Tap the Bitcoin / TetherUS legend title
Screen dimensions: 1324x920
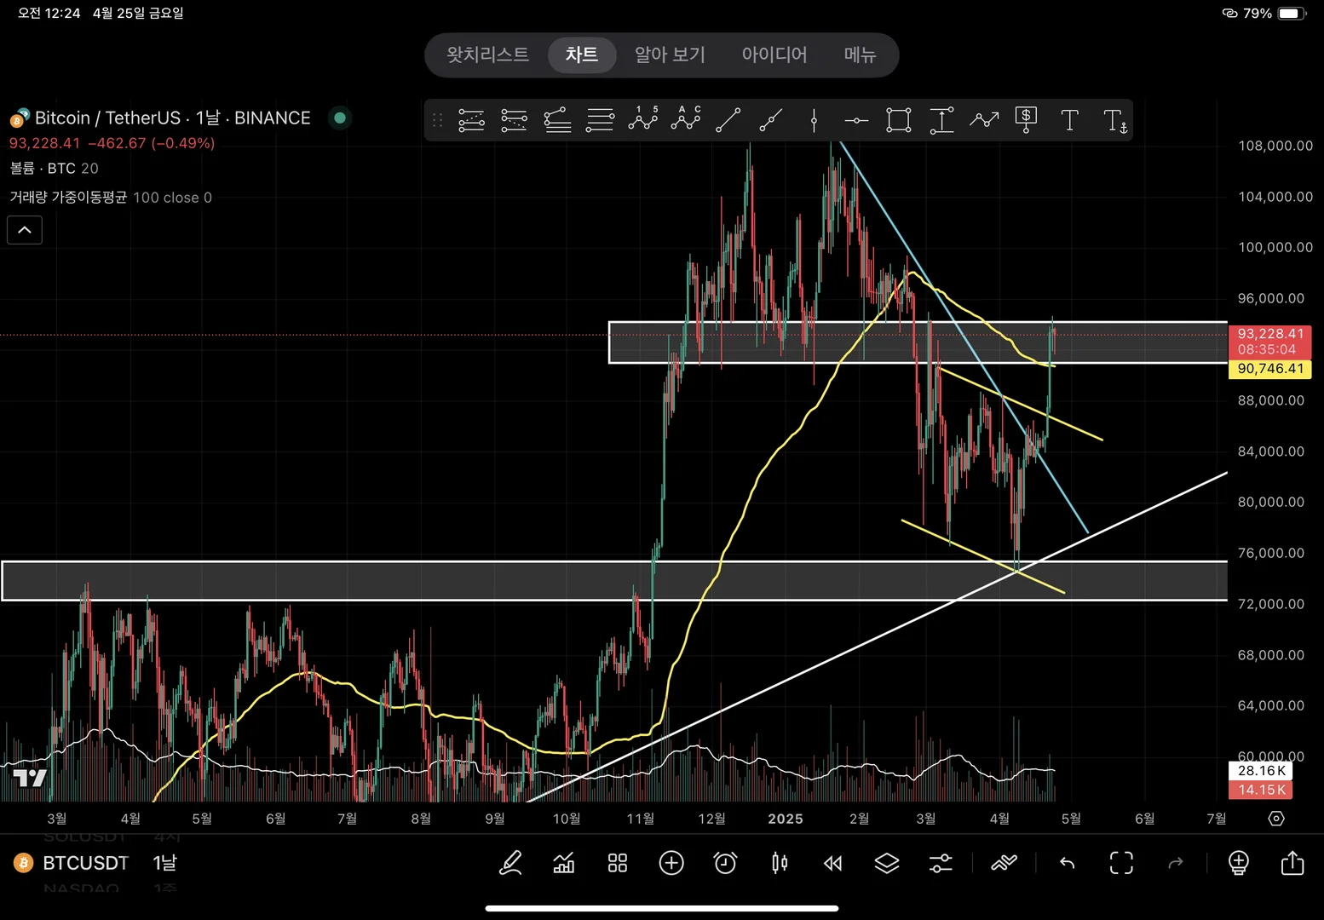(x=173, y=118)
